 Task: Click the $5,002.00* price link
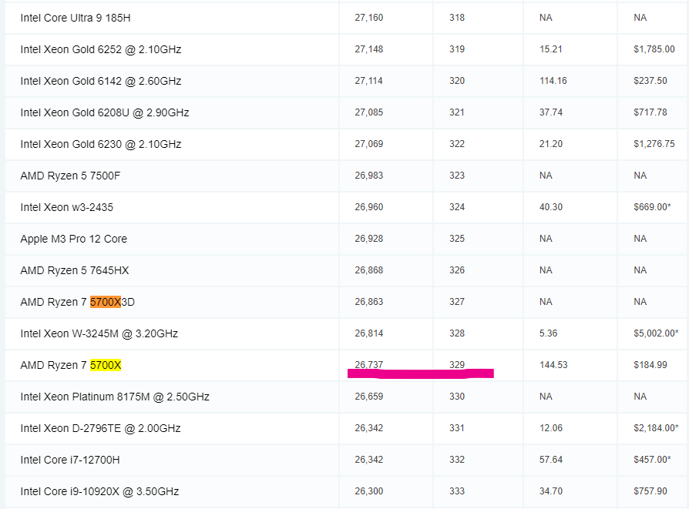click(656, 333)
